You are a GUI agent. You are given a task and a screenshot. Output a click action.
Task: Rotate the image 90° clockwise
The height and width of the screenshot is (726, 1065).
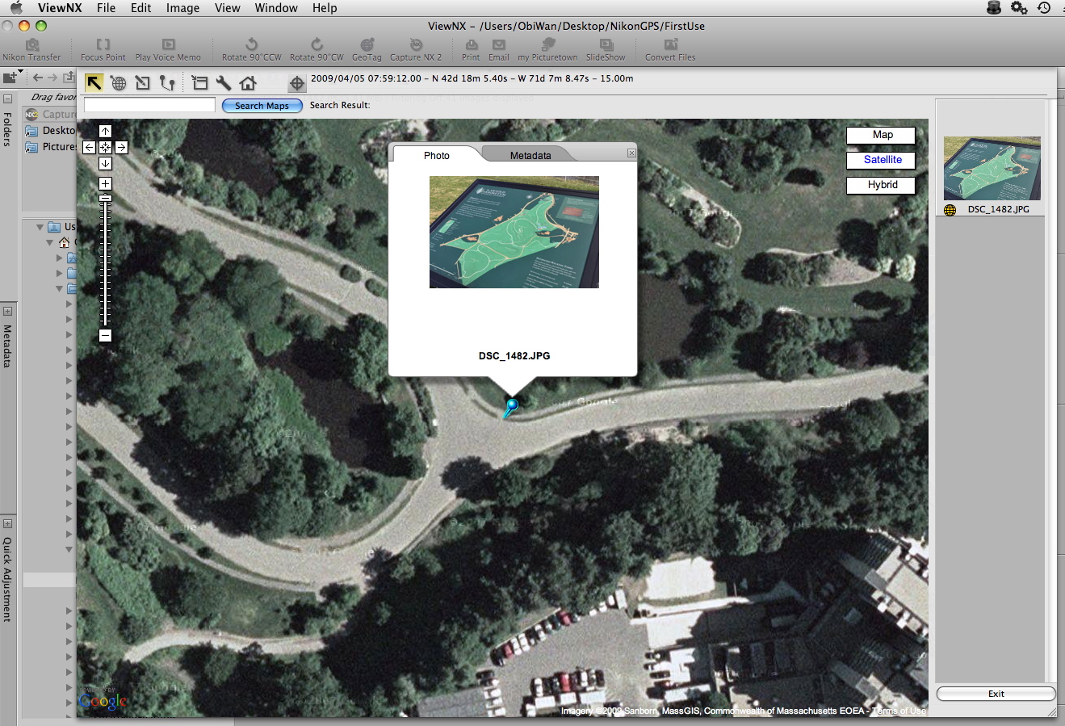tap(317, 50)
